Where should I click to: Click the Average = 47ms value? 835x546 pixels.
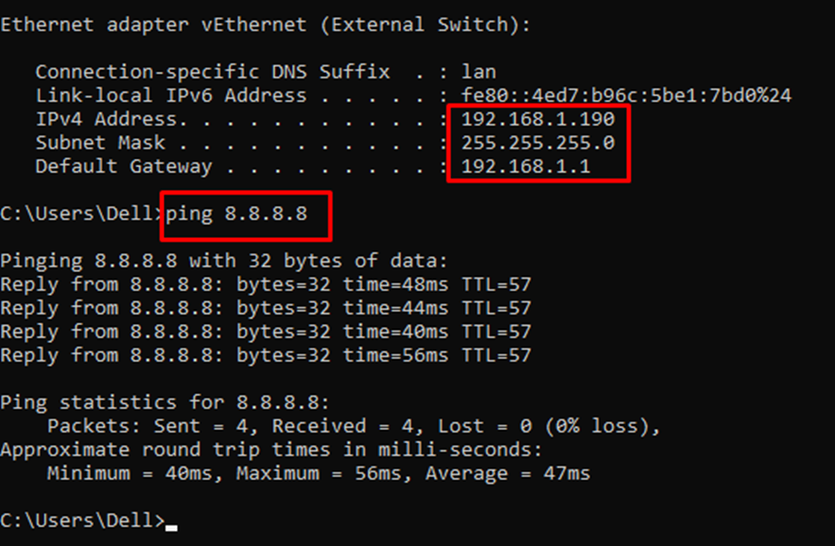(508, 473)
